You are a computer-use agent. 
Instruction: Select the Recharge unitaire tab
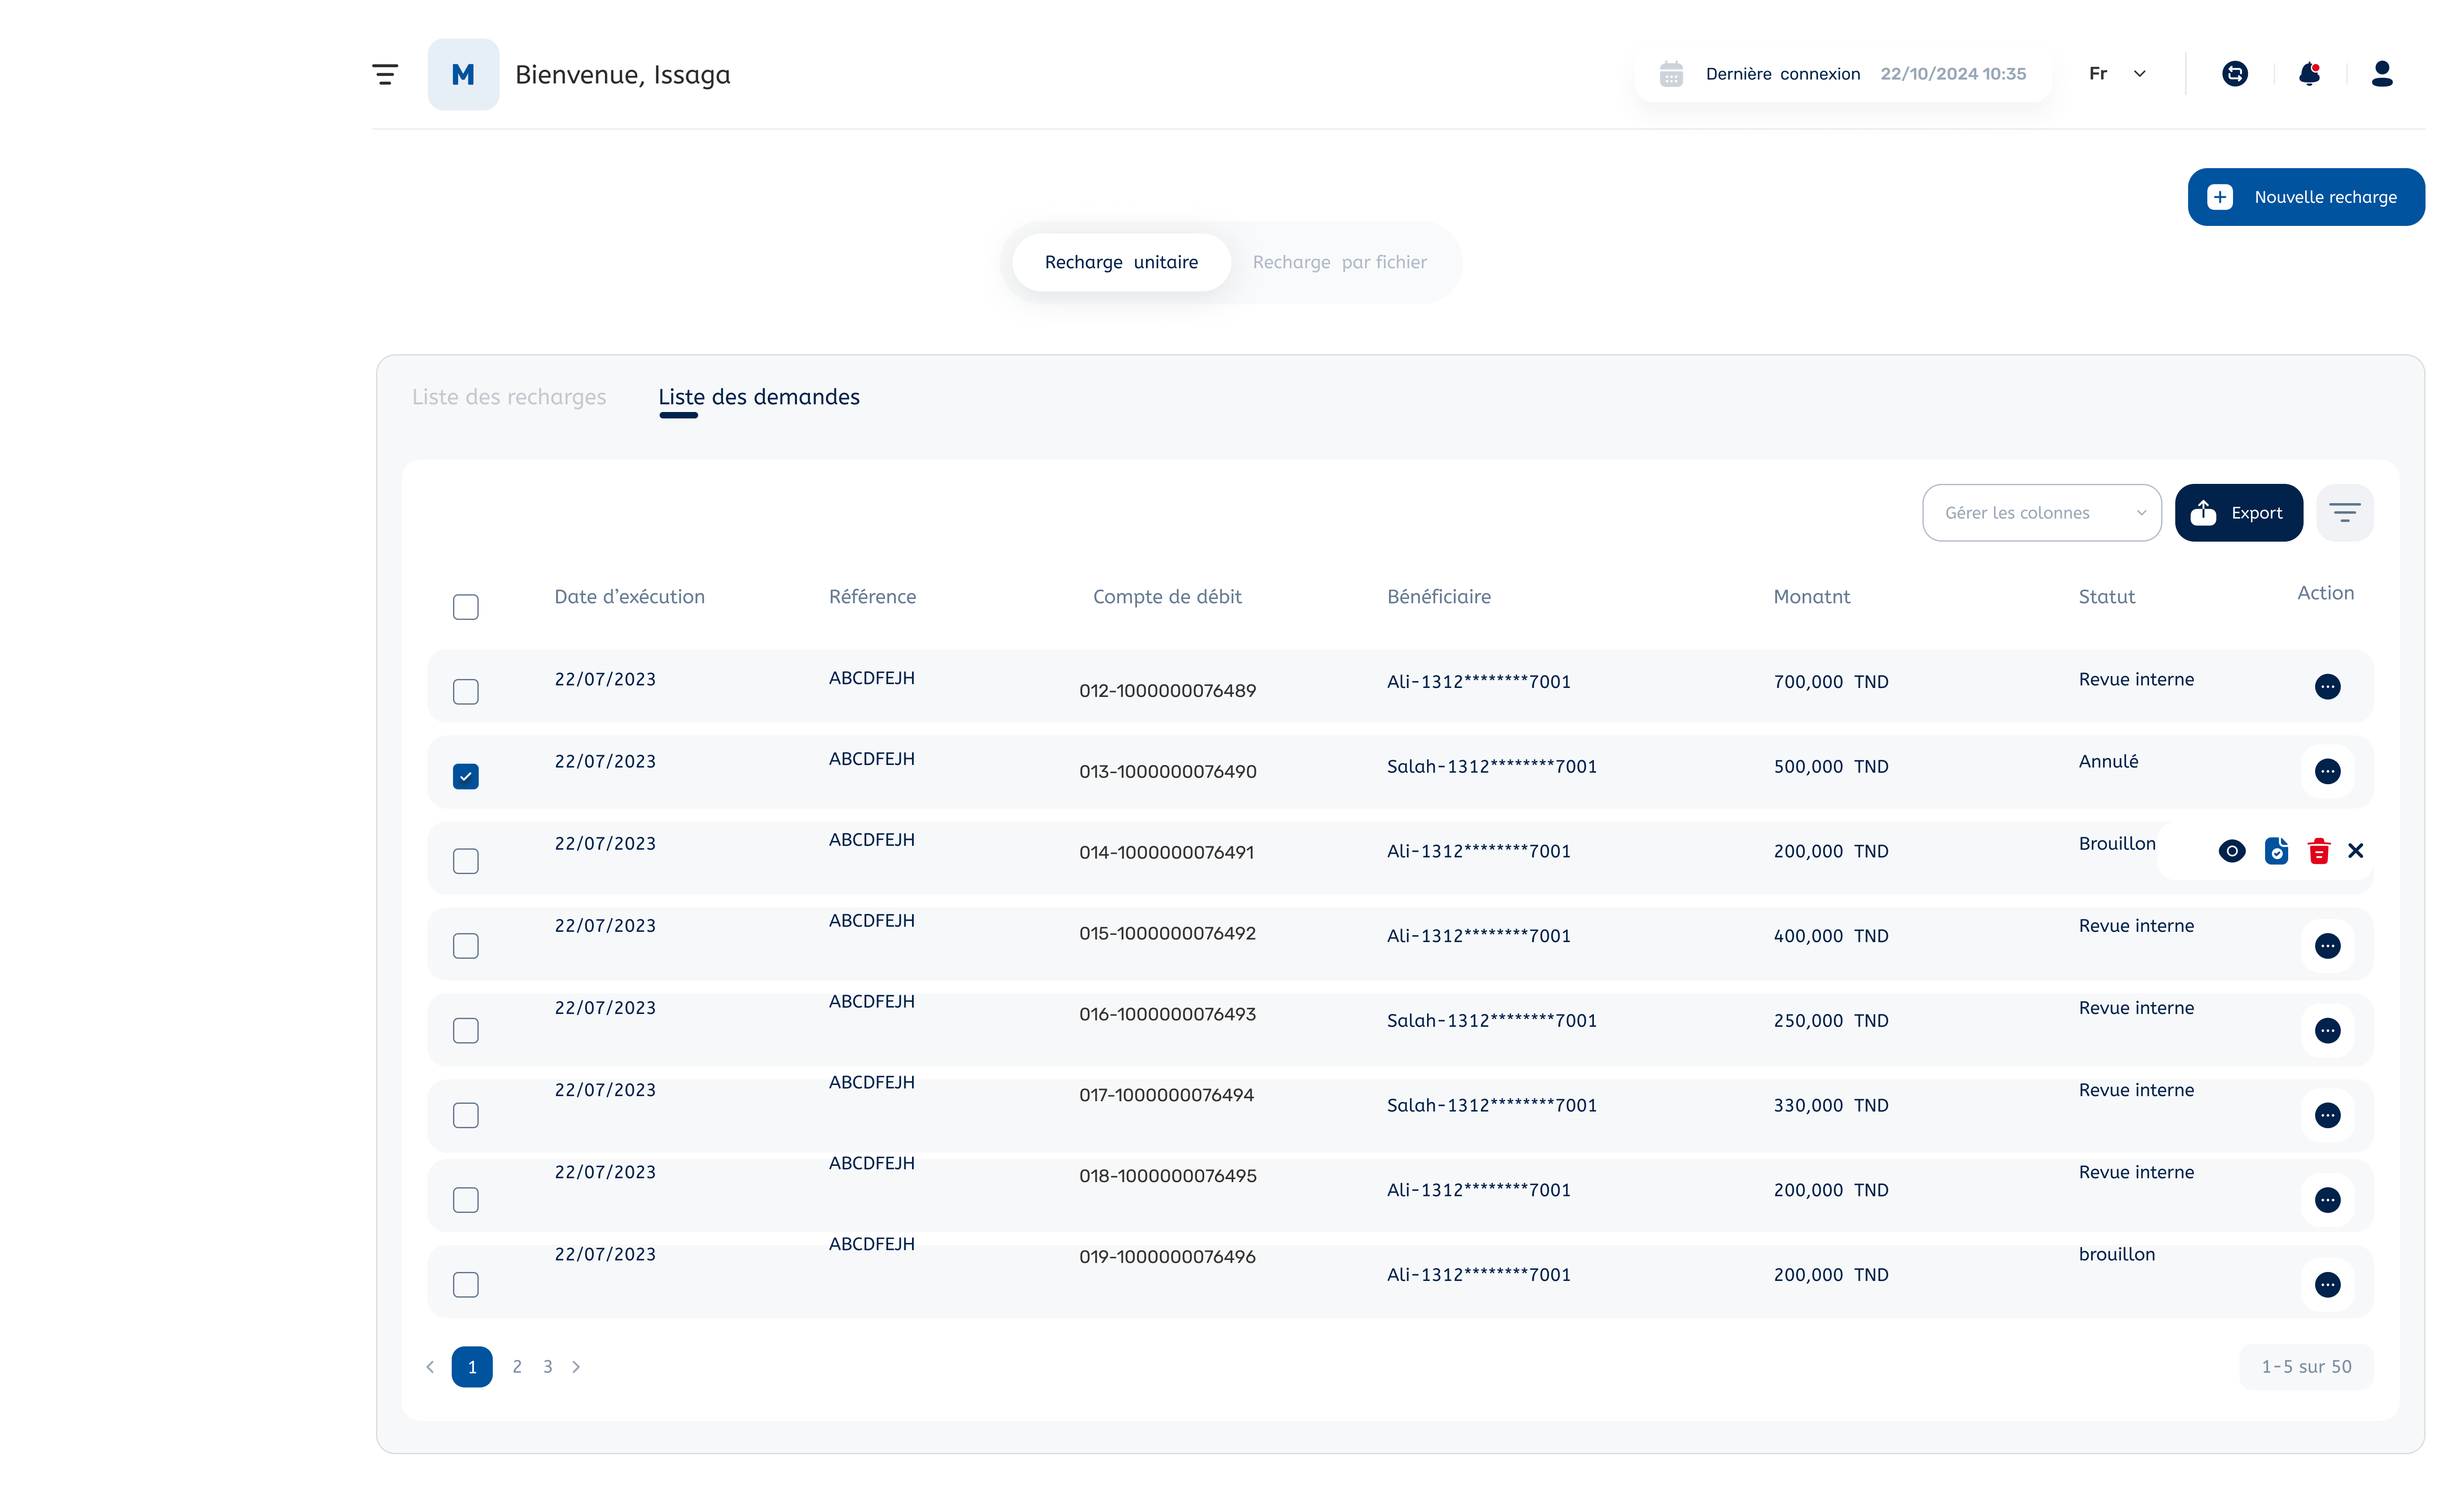pyautogui.click(x=1121, y=262)
